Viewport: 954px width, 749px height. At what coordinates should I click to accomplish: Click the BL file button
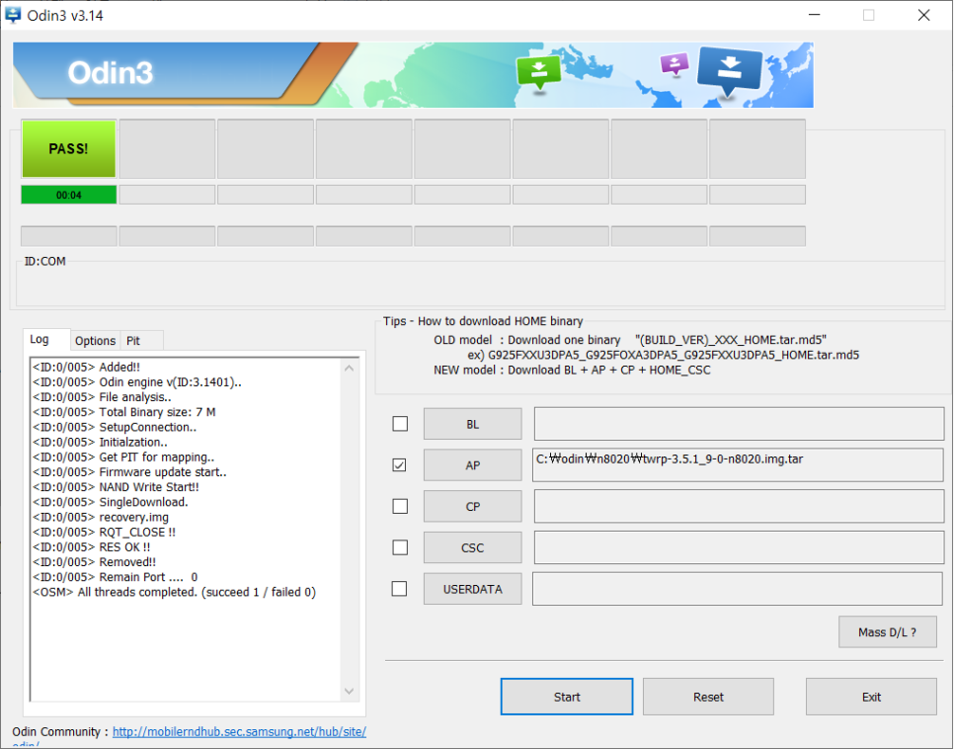coord(473,424)
